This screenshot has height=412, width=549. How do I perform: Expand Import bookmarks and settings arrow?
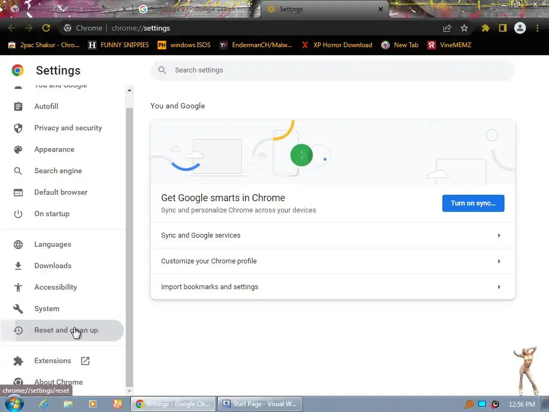[x=499, y=287]
